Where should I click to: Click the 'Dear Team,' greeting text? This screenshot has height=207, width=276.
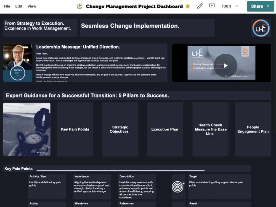(x=42, y=54)
